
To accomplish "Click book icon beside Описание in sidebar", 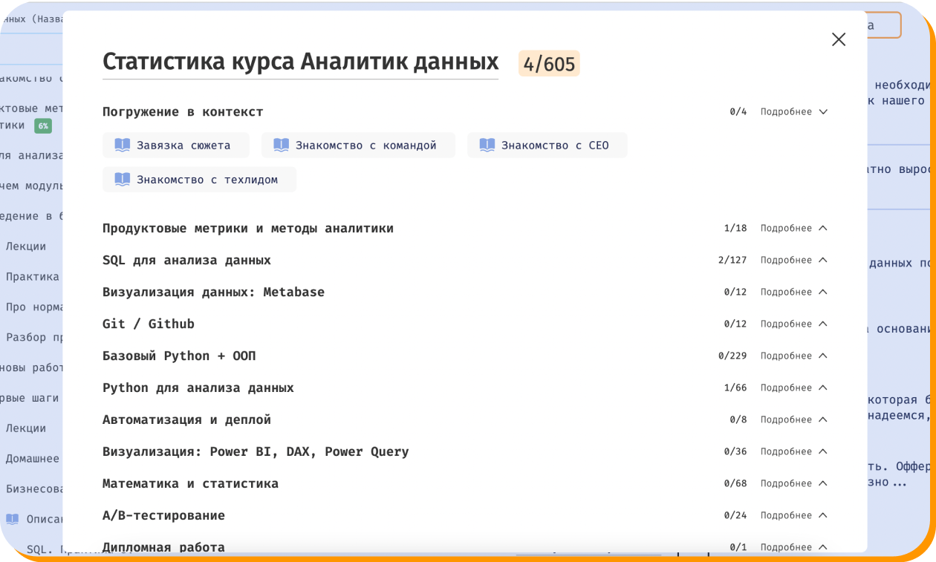I will click(13, 519).
